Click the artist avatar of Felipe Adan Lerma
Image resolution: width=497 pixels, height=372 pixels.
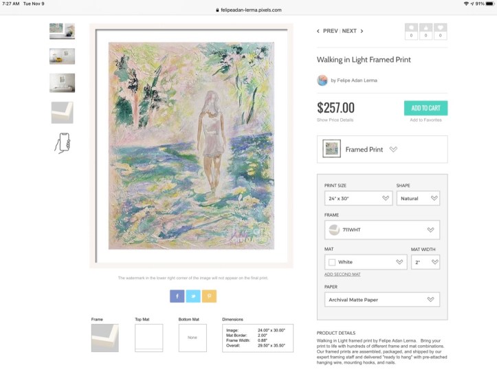[322, 80]
